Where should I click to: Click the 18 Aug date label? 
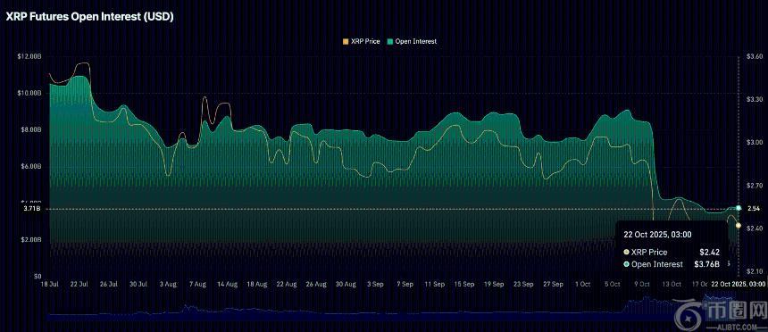pos(257,284)
